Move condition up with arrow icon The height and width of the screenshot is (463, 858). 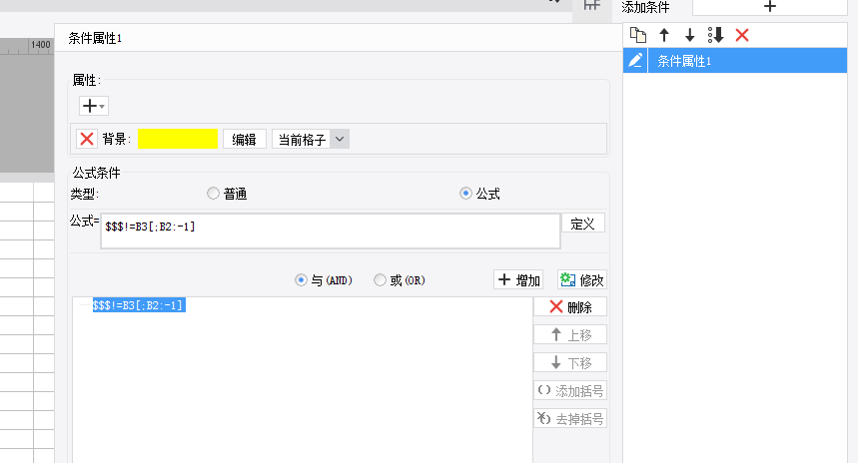pos(664,35)
